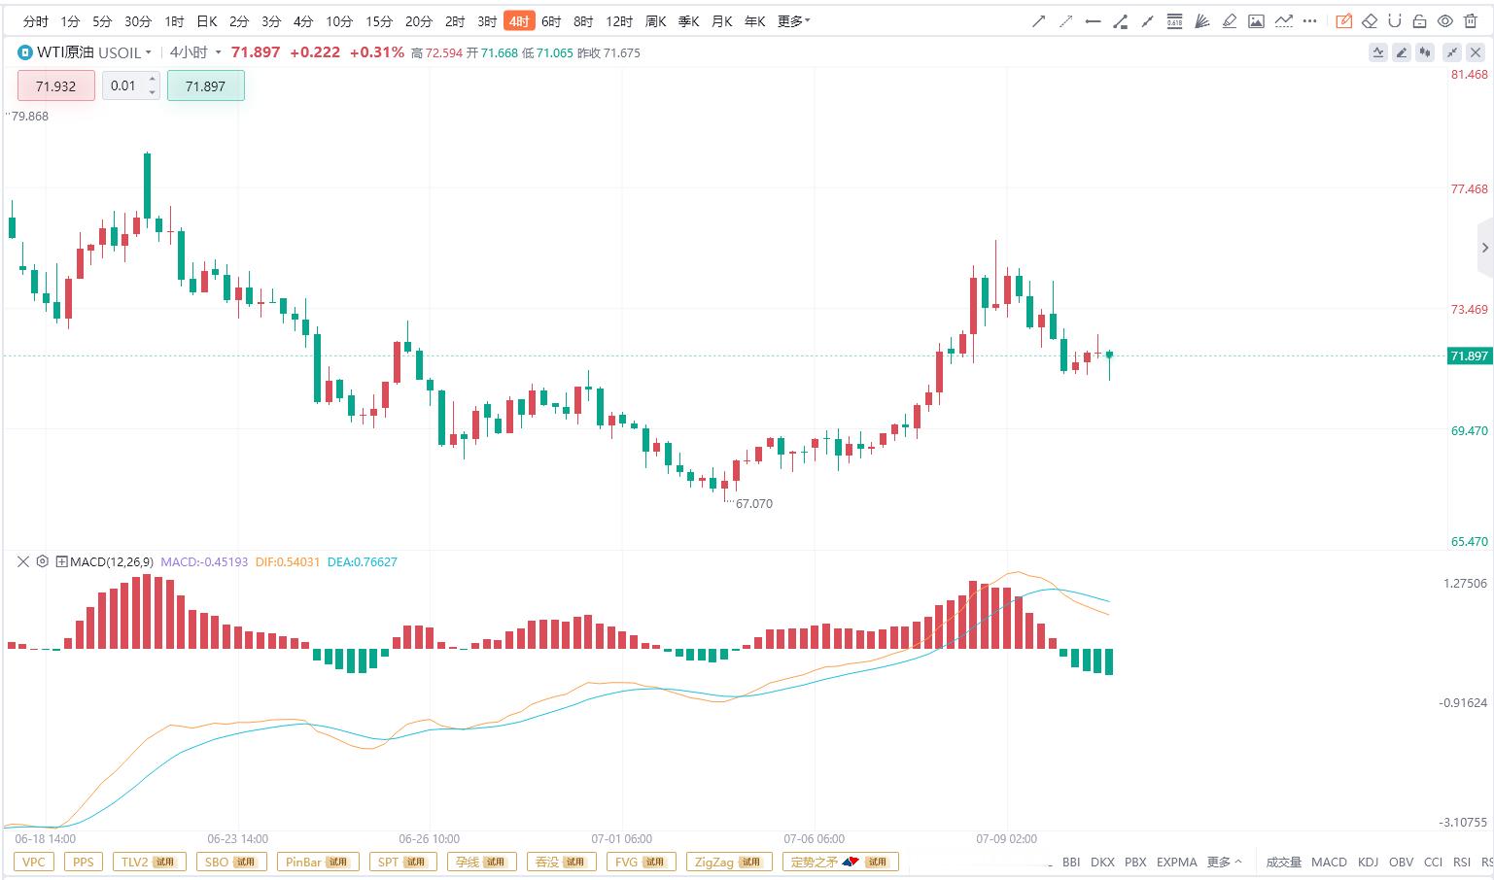This screenshot has height=880, width=1494.
Task: Insert an image annotation with picture icon
Action: tap(1256, 21)
